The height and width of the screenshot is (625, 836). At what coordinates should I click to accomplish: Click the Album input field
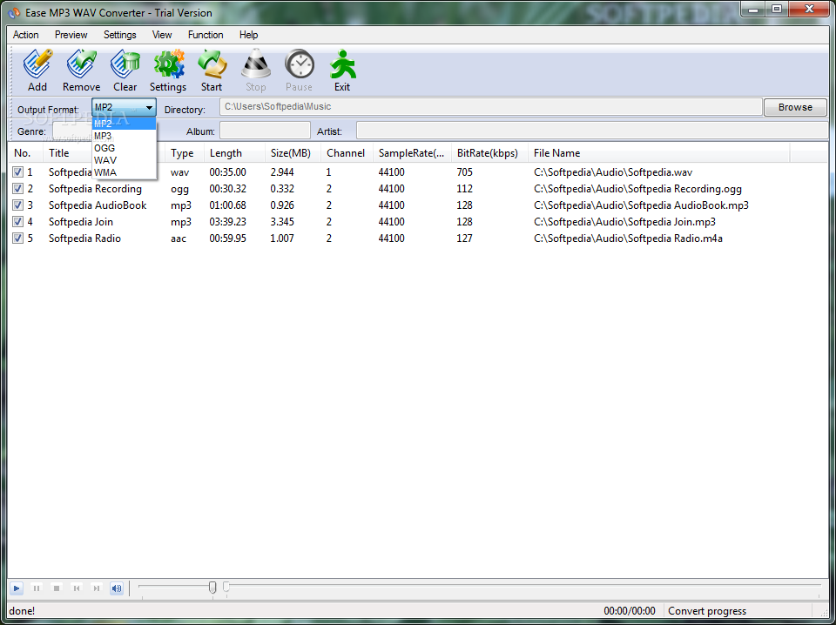point(265,131)
